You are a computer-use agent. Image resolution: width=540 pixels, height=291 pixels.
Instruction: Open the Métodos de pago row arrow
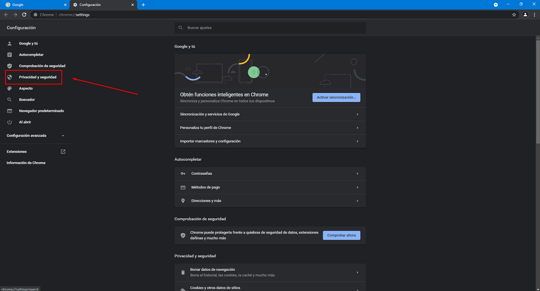coord(357,187)
